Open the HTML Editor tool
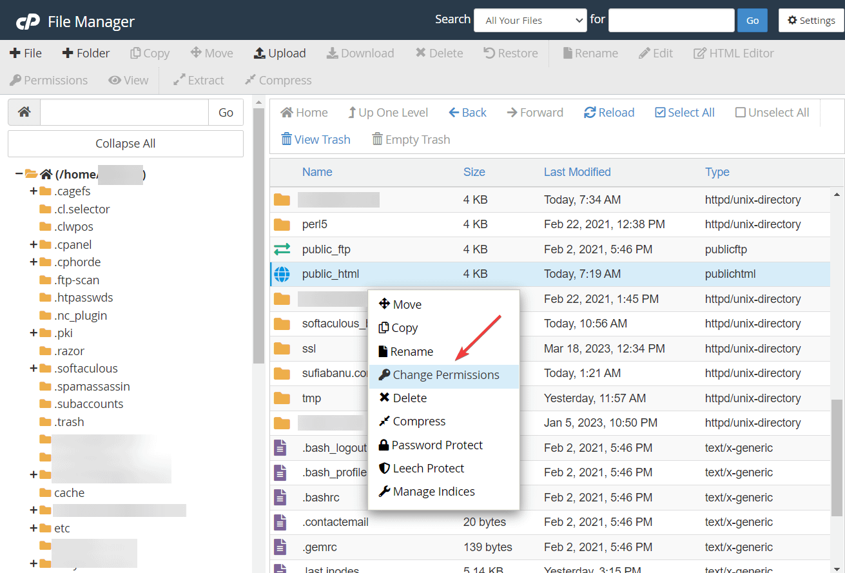The image size is (845, 573). 733,53
